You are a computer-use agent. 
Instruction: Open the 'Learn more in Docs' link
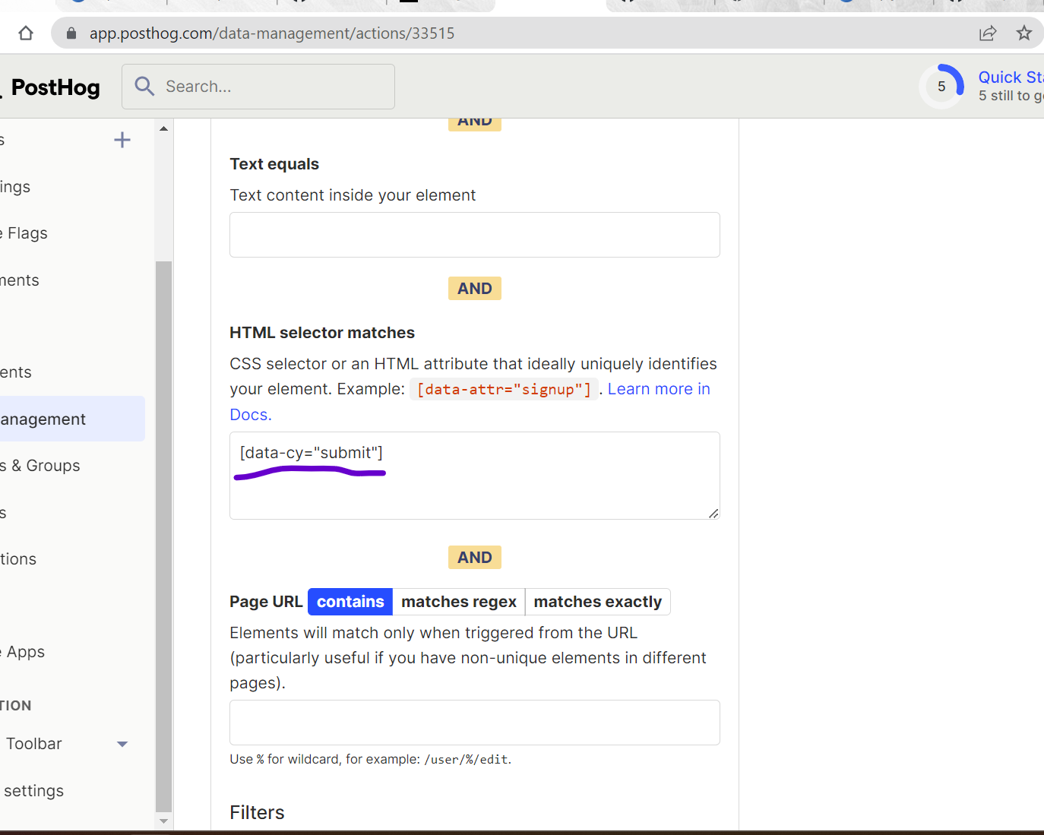tap(659, 389)
